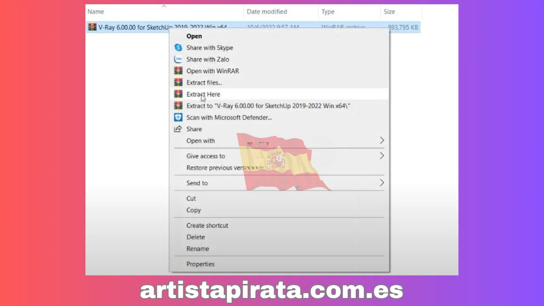Click the Share arrow icon
This screenshot has width=544, height=306.
click(x=178, y=129)
